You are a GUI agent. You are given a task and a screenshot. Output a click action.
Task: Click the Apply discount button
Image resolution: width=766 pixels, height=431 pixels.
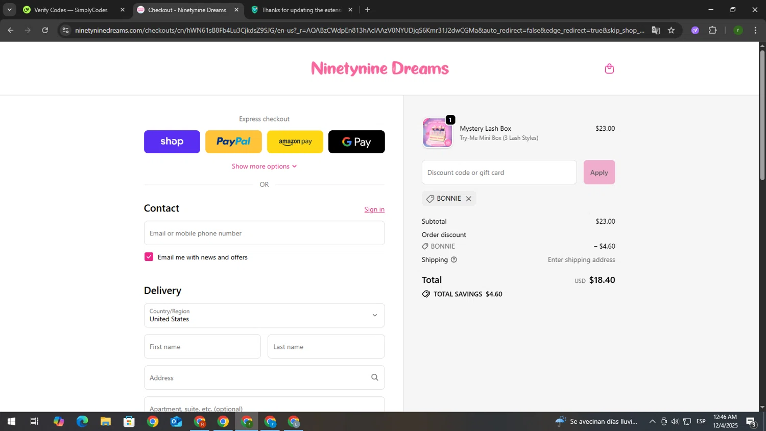(599, 173)
